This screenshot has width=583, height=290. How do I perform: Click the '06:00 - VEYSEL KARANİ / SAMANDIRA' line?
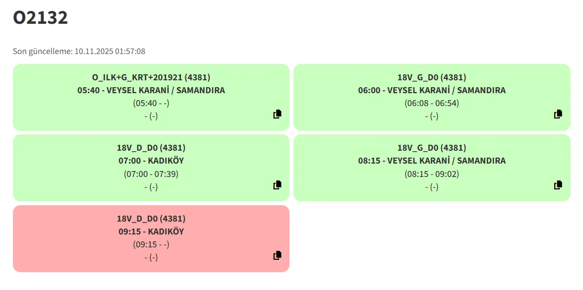pyautogui.click(x=432, y=90)
